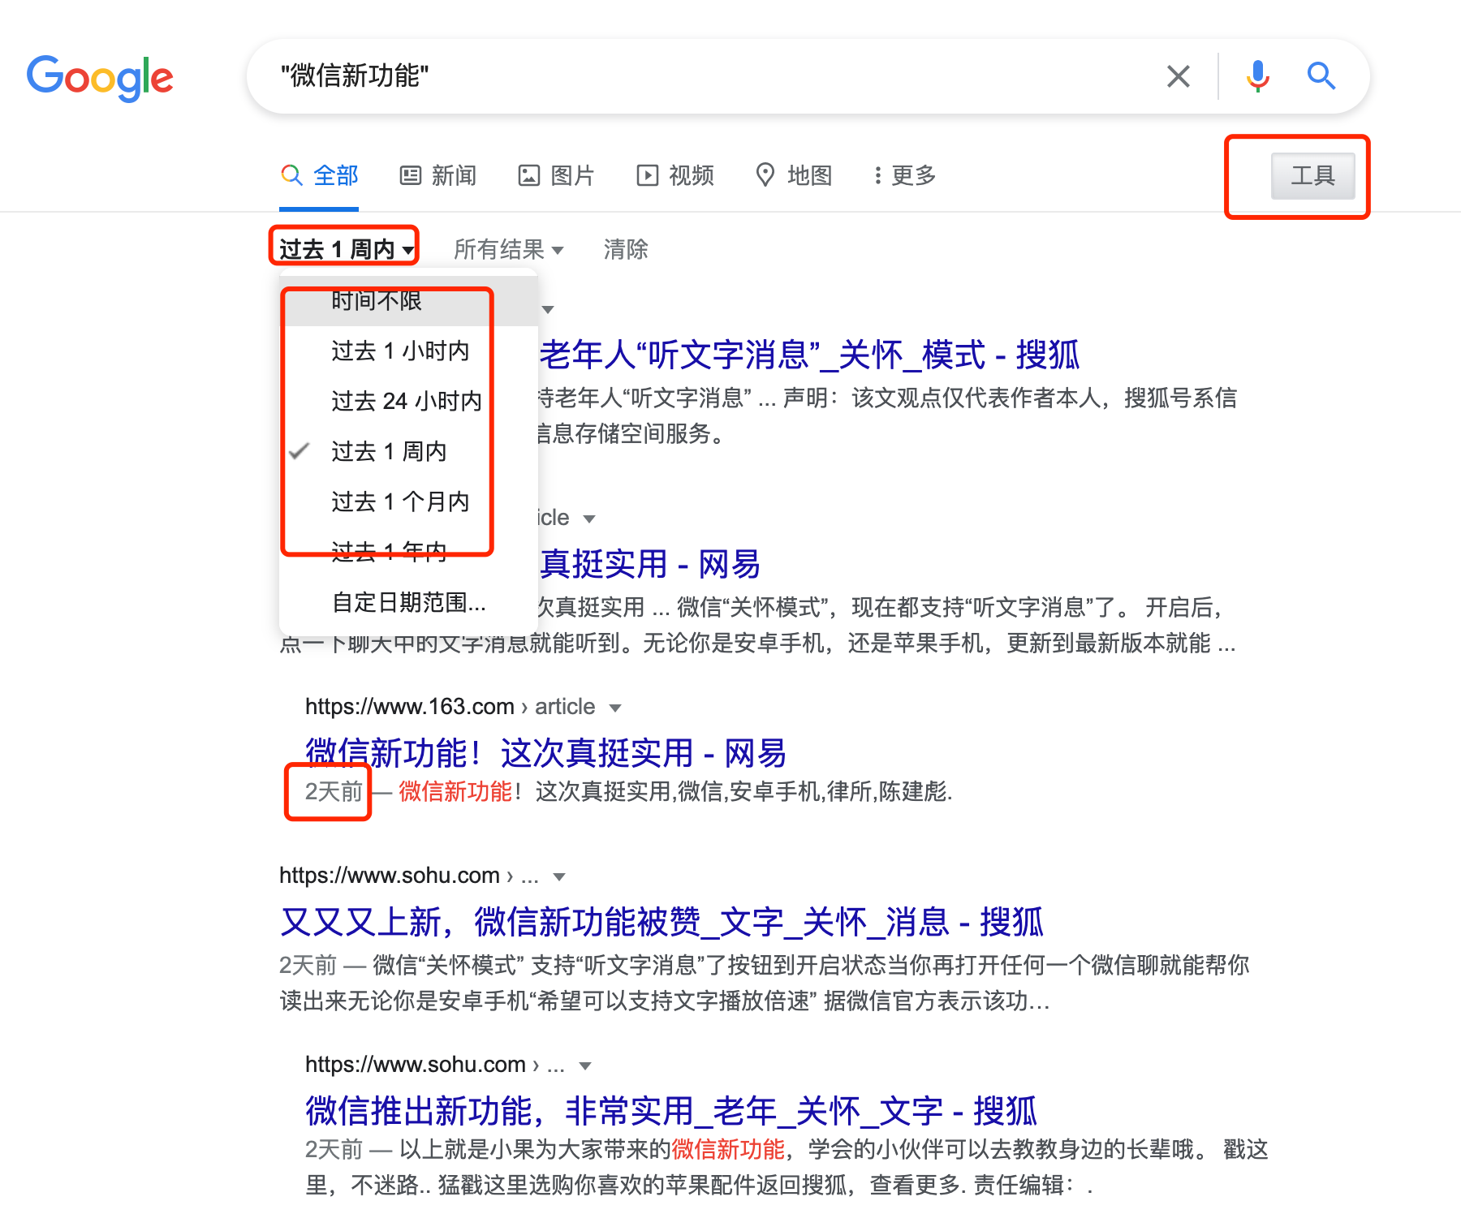This screenshot has height=1214, width=1461.
Task: Click the 工具 button
Action: 1312,175
